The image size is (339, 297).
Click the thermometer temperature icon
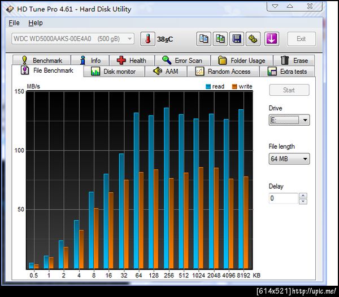tap(147, 39)
